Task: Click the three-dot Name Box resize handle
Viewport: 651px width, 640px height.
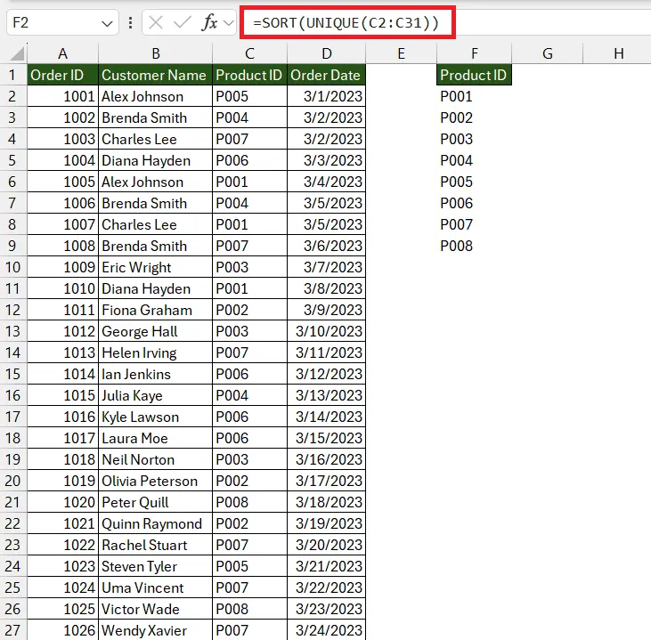Action: pos(132,23)
